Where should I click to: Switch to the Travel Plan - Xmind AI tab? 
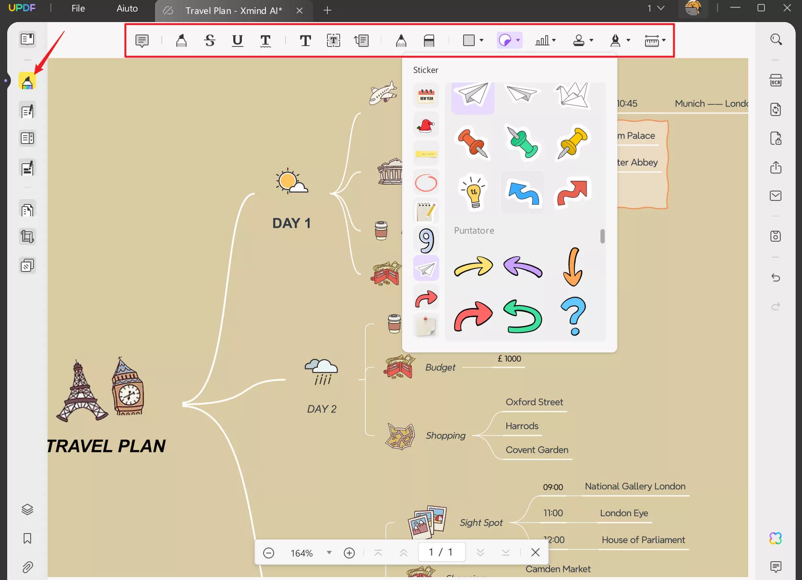coord(233,11)
